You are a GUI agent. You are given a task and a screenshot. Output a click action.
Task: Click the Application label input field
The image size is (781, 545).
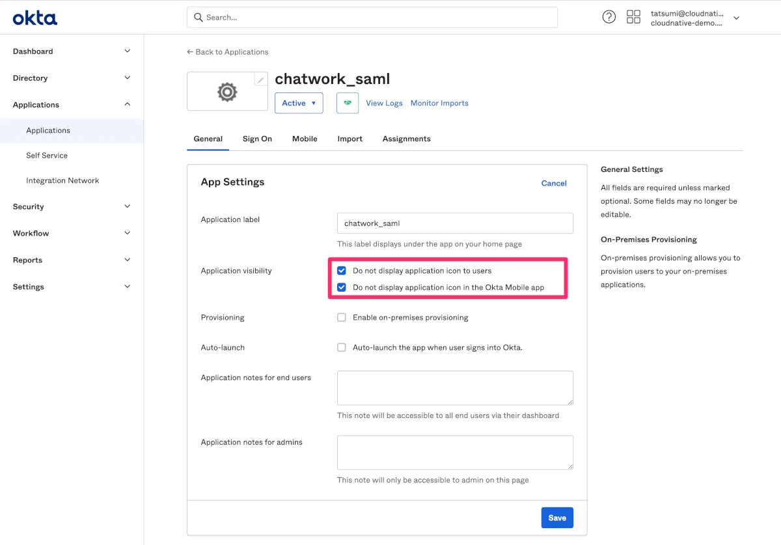pos(455,223)
